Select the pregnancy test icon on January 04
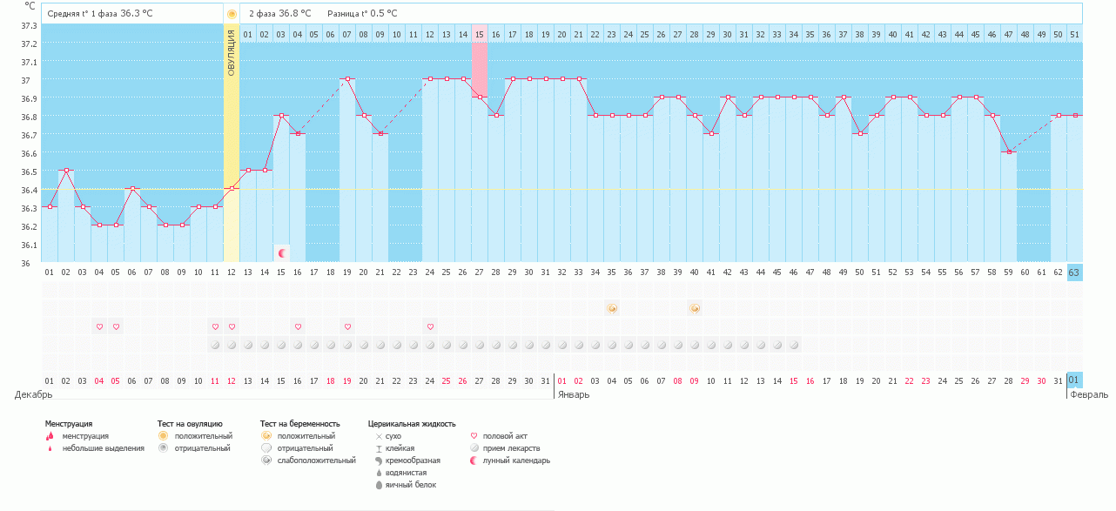 [612, 308]
